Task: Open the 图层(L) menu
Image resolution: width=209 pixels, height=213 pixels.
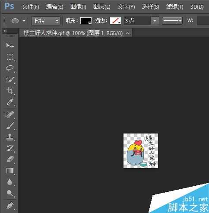Action: click(x=101, y=6)
